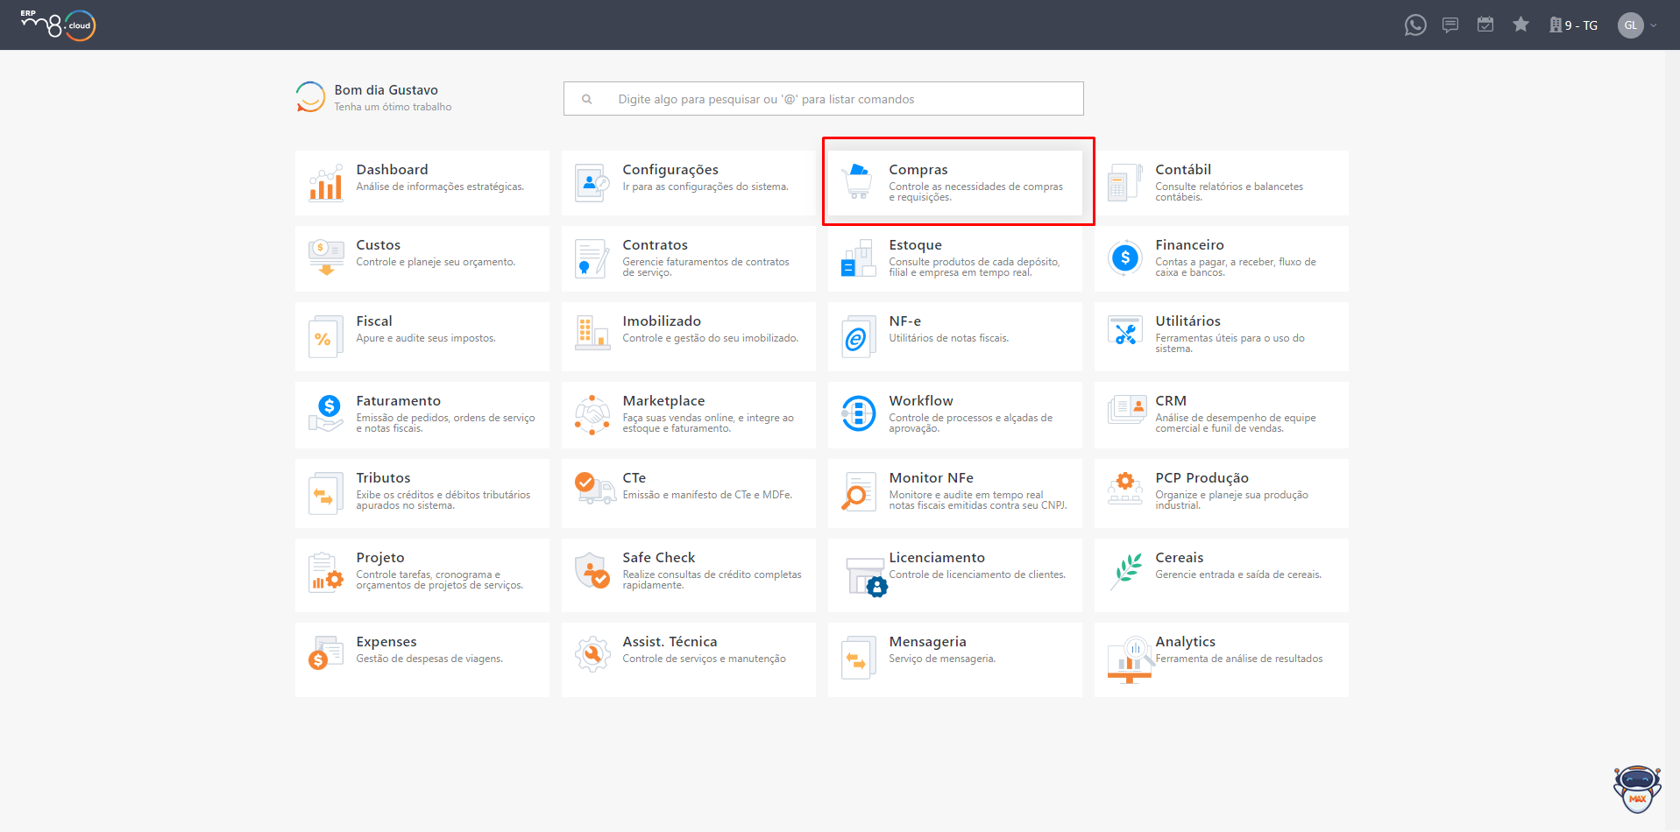
Task: Click the Max robot assistant icon
Action: (1637, 788)
